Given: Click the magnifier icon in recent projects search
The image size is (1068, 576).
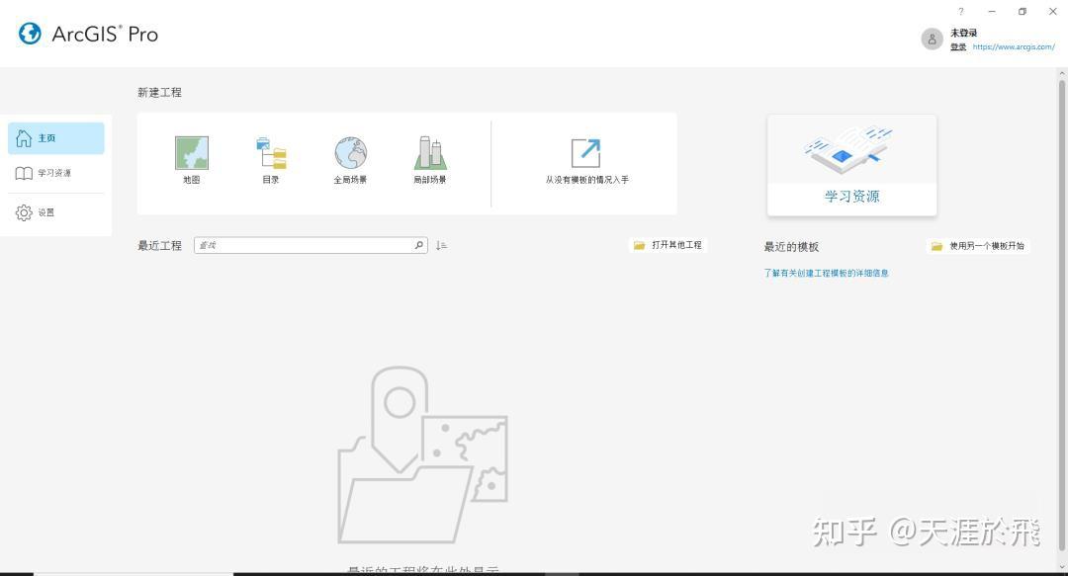Looking at the screenshot, I should [418, 245].
